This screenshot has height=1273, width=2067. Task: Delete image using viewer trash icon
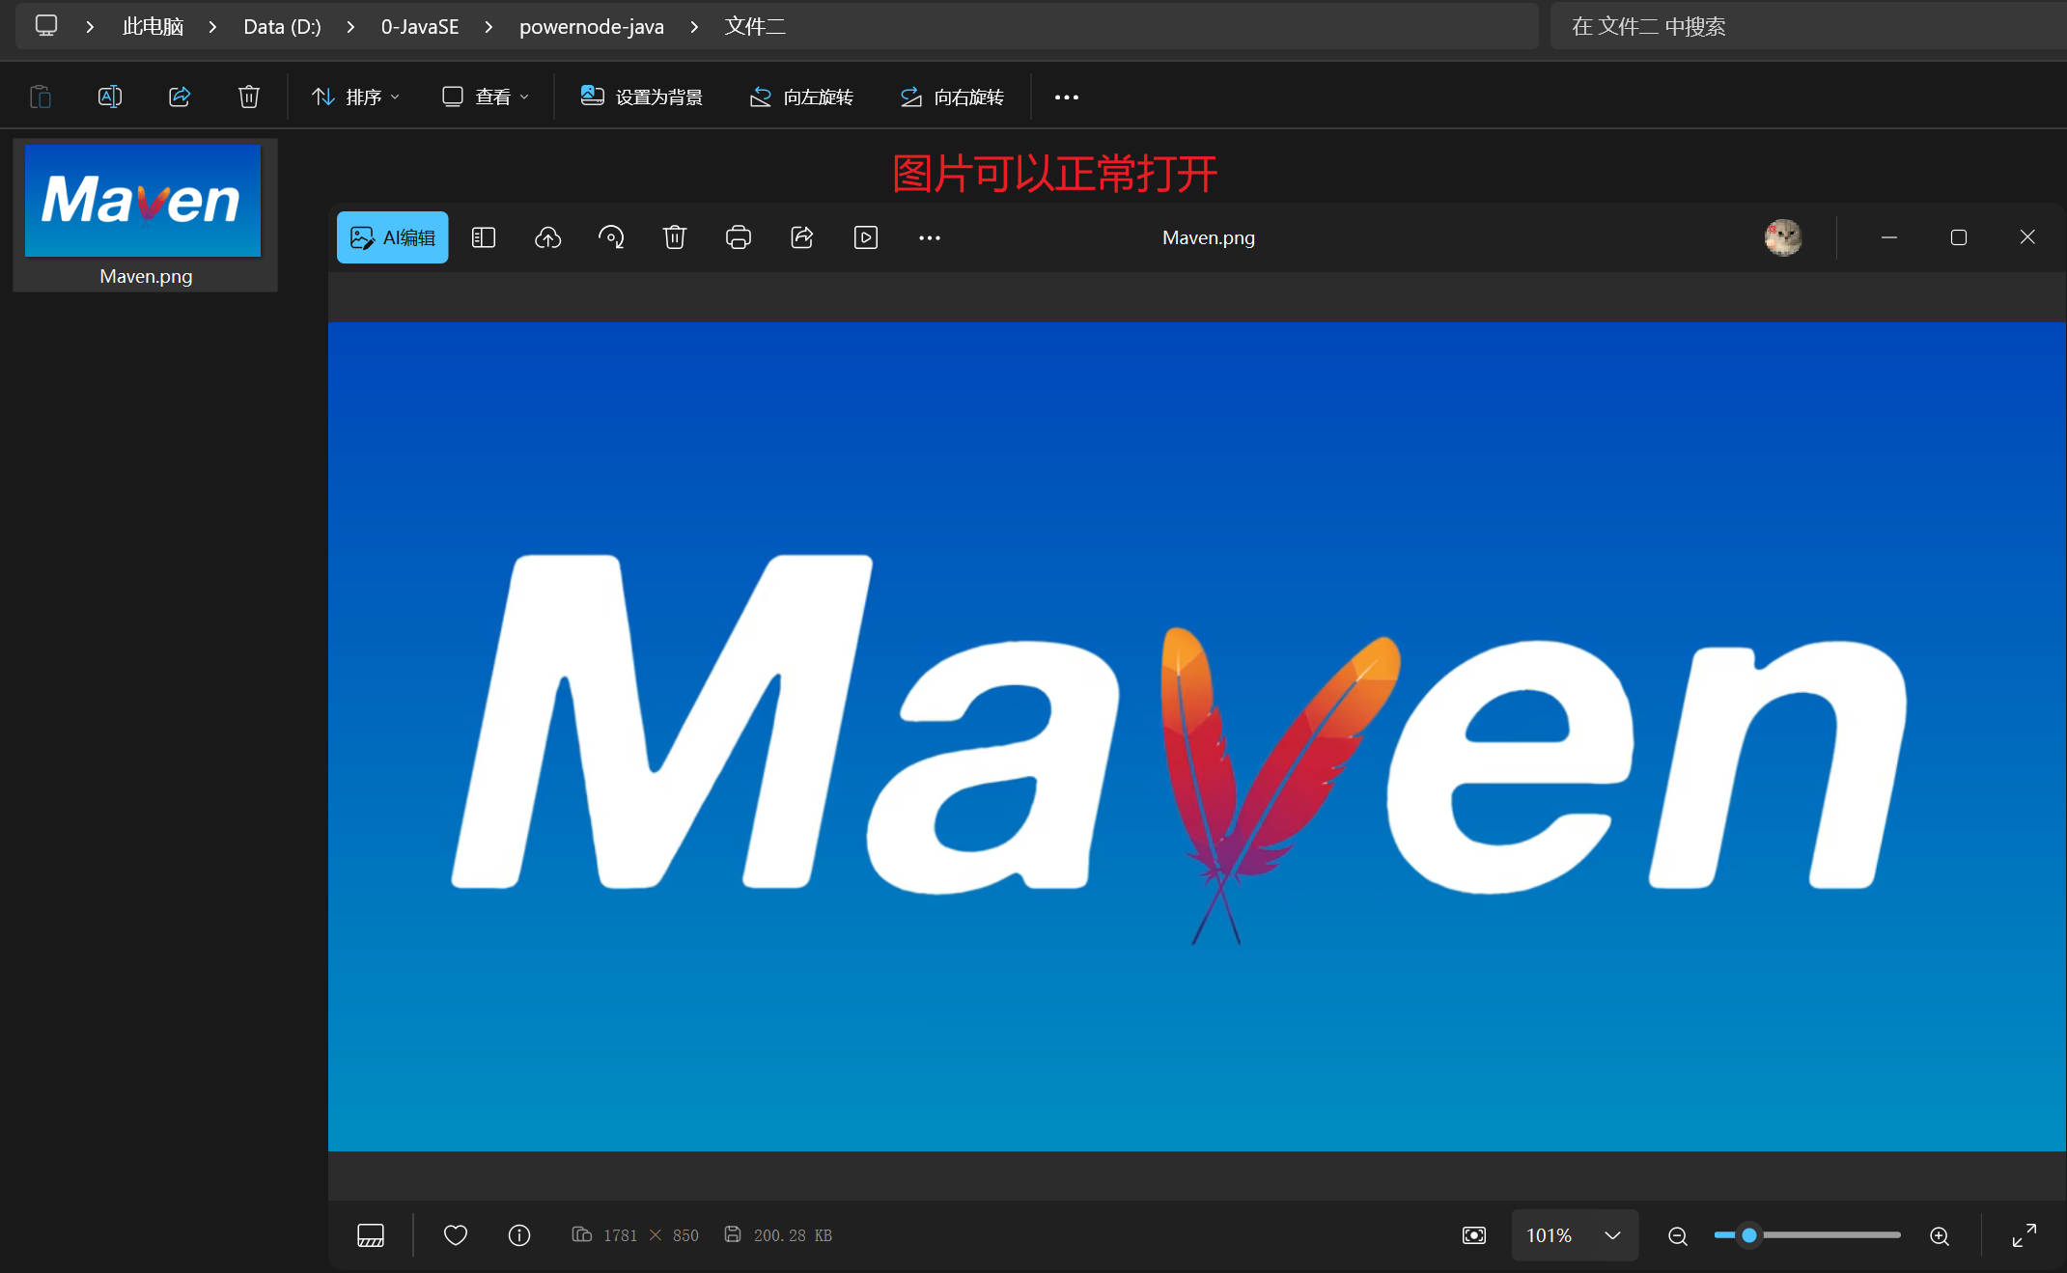point(674,237)
